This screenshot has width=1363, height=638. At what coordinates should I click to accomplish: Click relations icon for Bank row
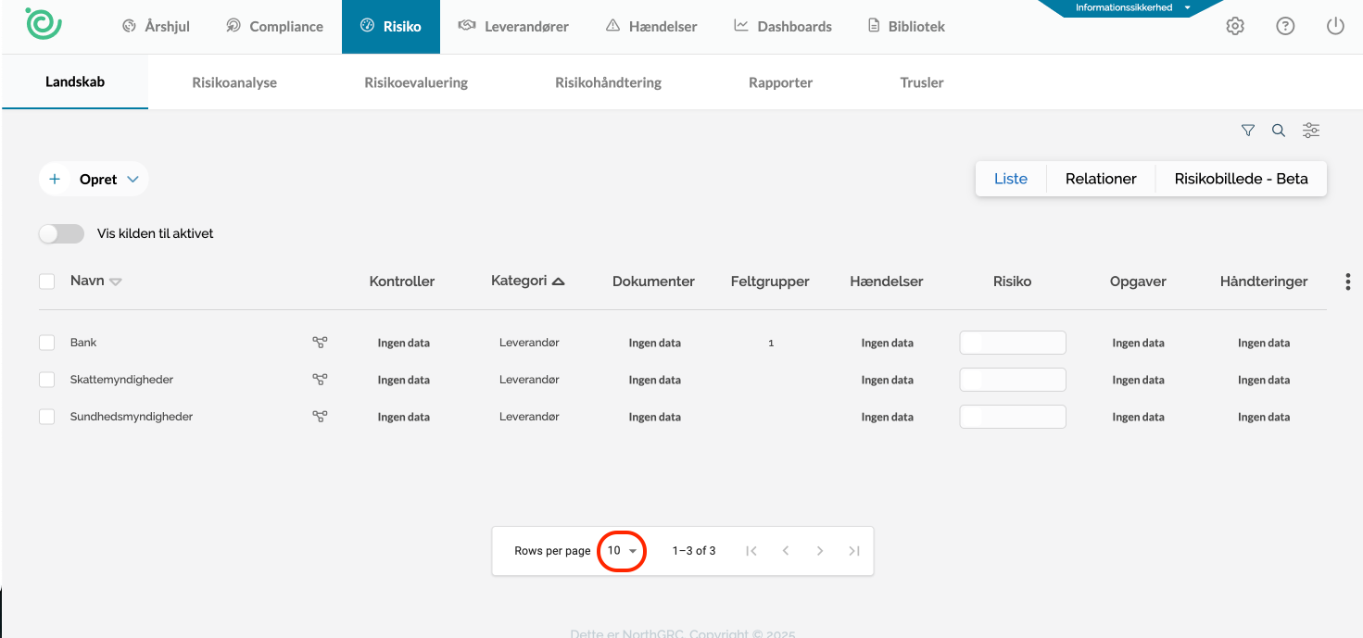[320, 343]
